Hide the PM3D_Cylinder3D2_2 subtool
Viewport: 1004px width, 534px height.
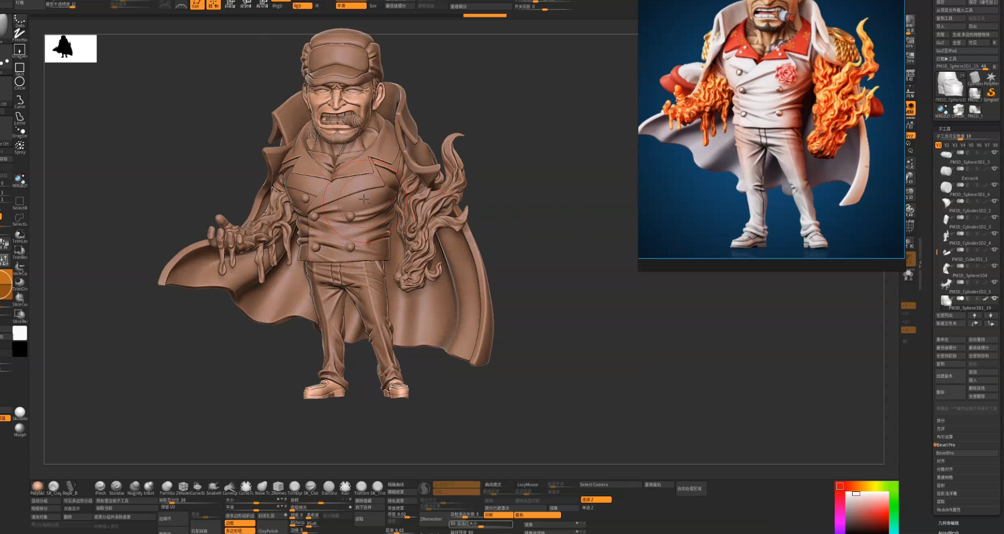click(x=995, y=201)
